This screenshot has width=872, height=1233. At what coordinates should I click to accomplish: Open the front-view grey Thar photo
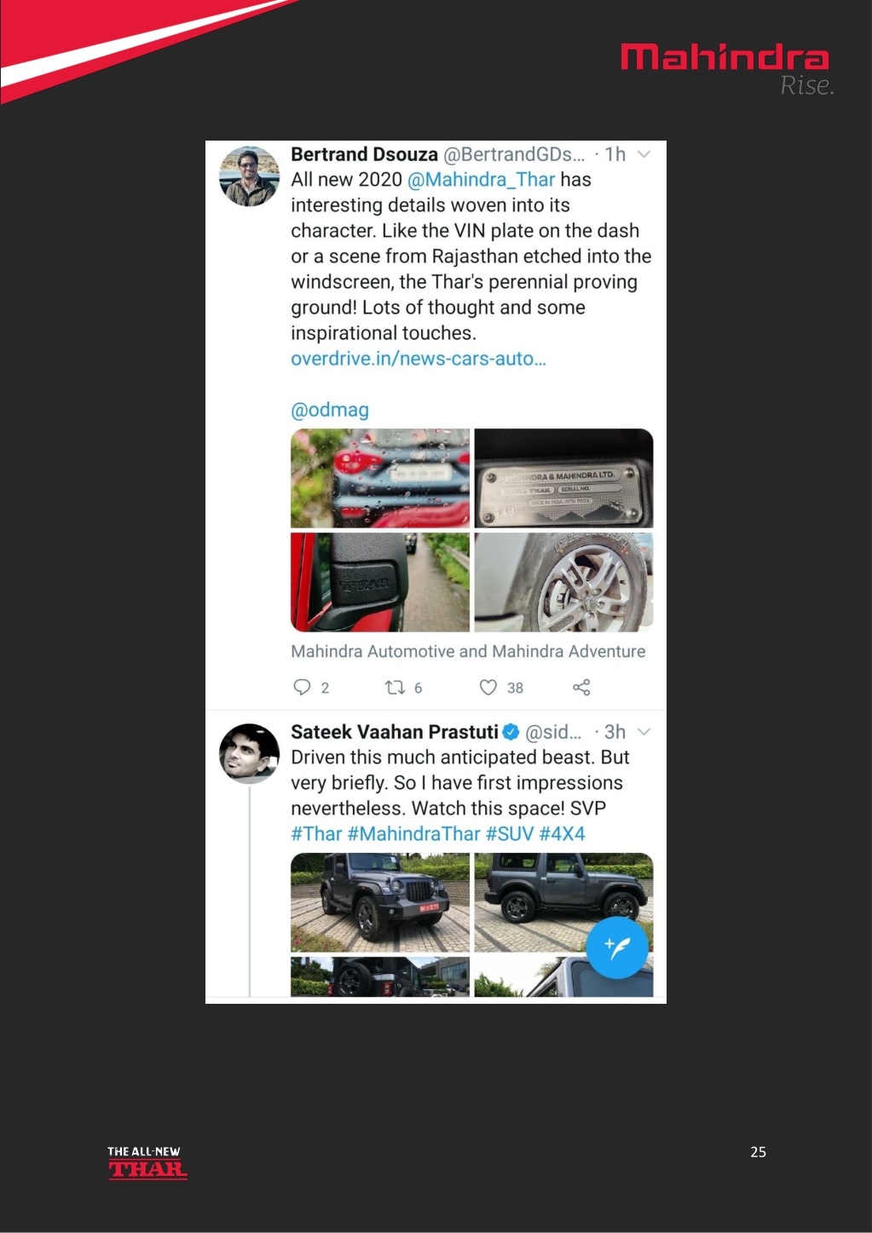click(x=380, y=902)
